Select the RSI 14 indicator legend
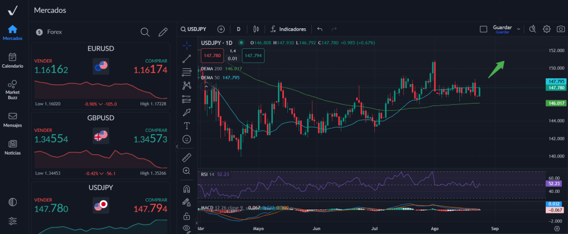The image size is (568, 234). click(214, 174)
